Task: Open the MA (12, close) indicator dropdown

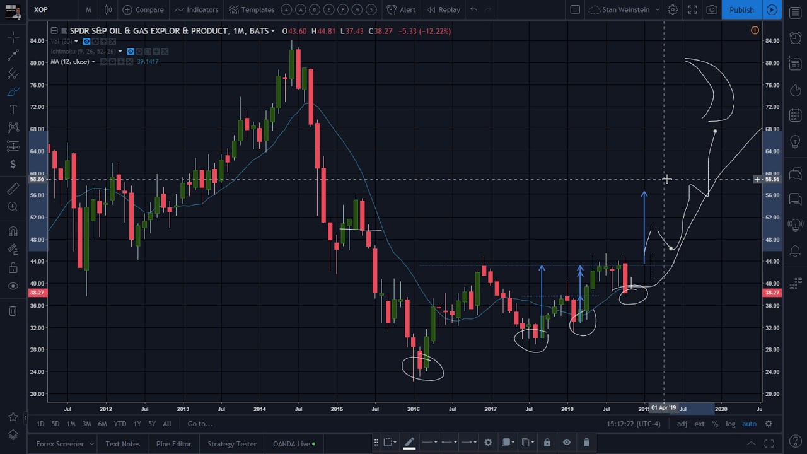Action: click(x=93, y=62)
